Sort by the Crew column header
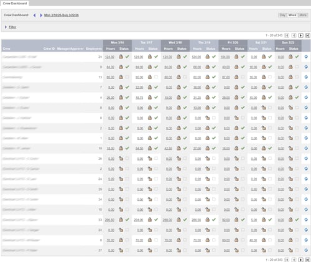This screenshot has width=311, height=262. 7,49
